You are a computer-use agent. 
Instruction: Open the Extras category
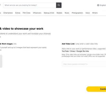pyautogui.click(x=18, y=13)
